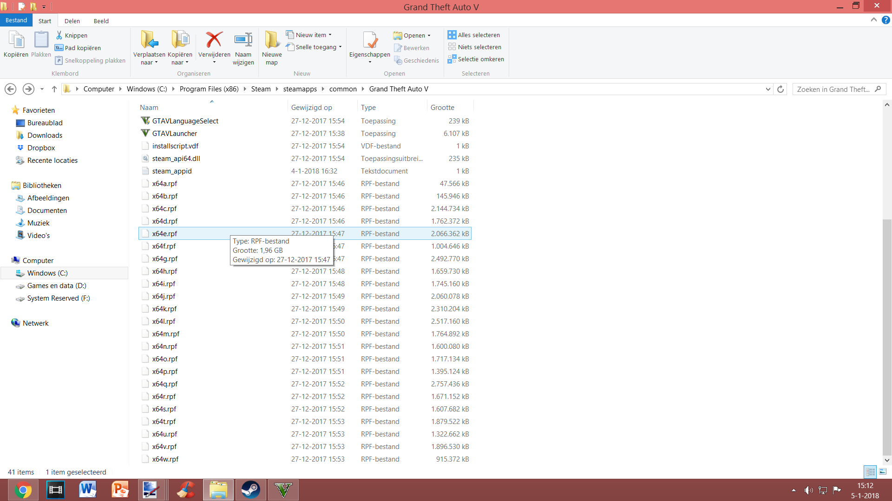The height and width of the screenshot is (501, 892).
Task: Select Dropbox in the navigation pane
Action: pos(41,148)
